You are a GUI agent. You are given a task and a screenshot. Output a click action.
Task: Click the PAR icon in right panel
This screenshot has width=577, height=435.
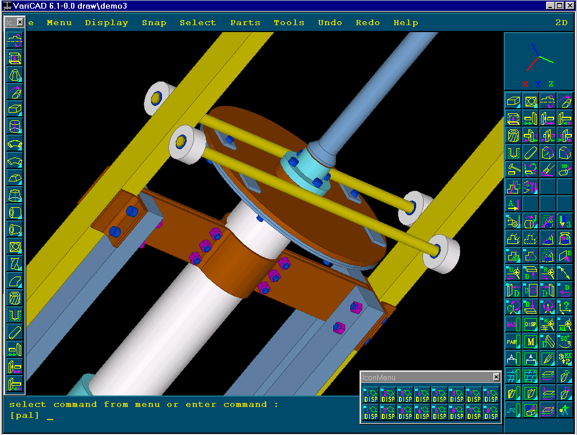pyautogui.click(x=513, y=342)
